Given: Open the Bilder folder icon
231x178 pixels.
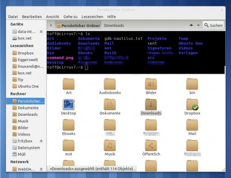Looking at the screenshot, I should pyautogui.click(x=151, y=84).
